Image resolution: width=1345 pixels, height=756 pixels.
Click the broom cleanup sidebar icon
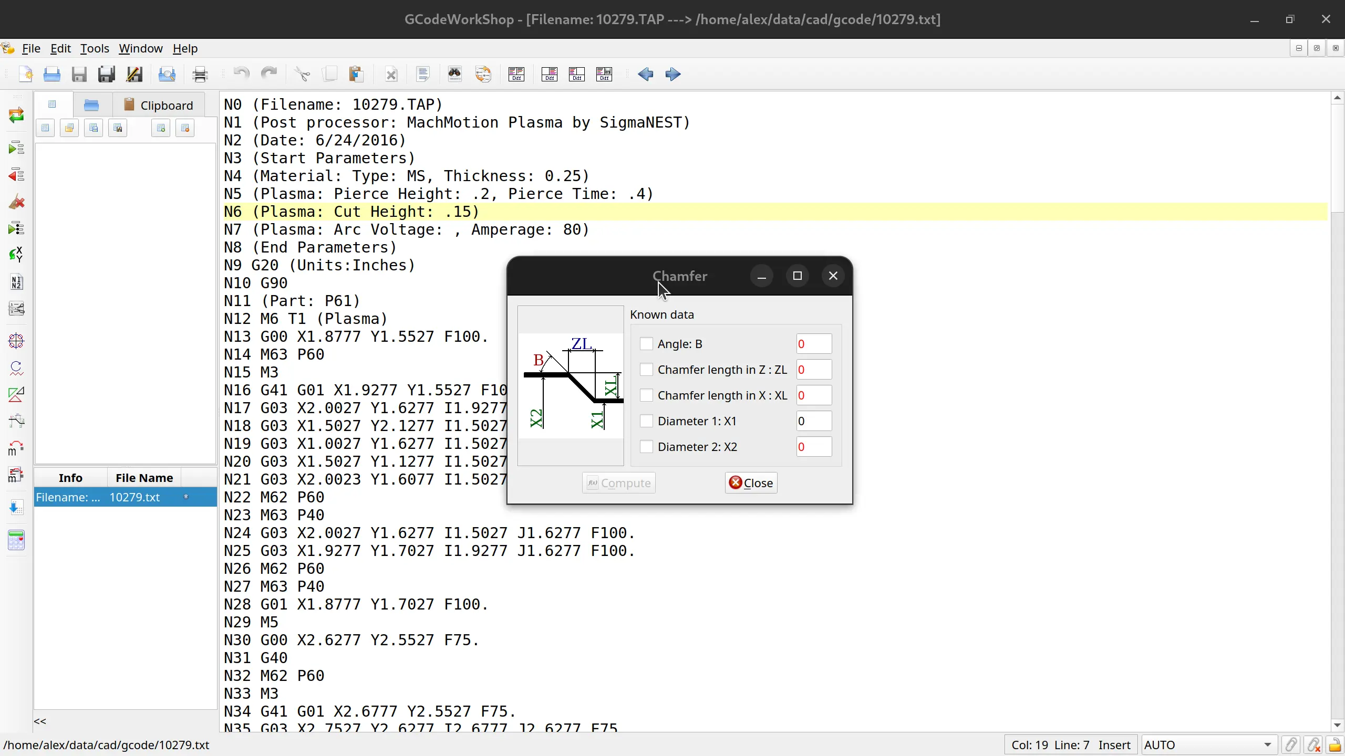[16, 202]
